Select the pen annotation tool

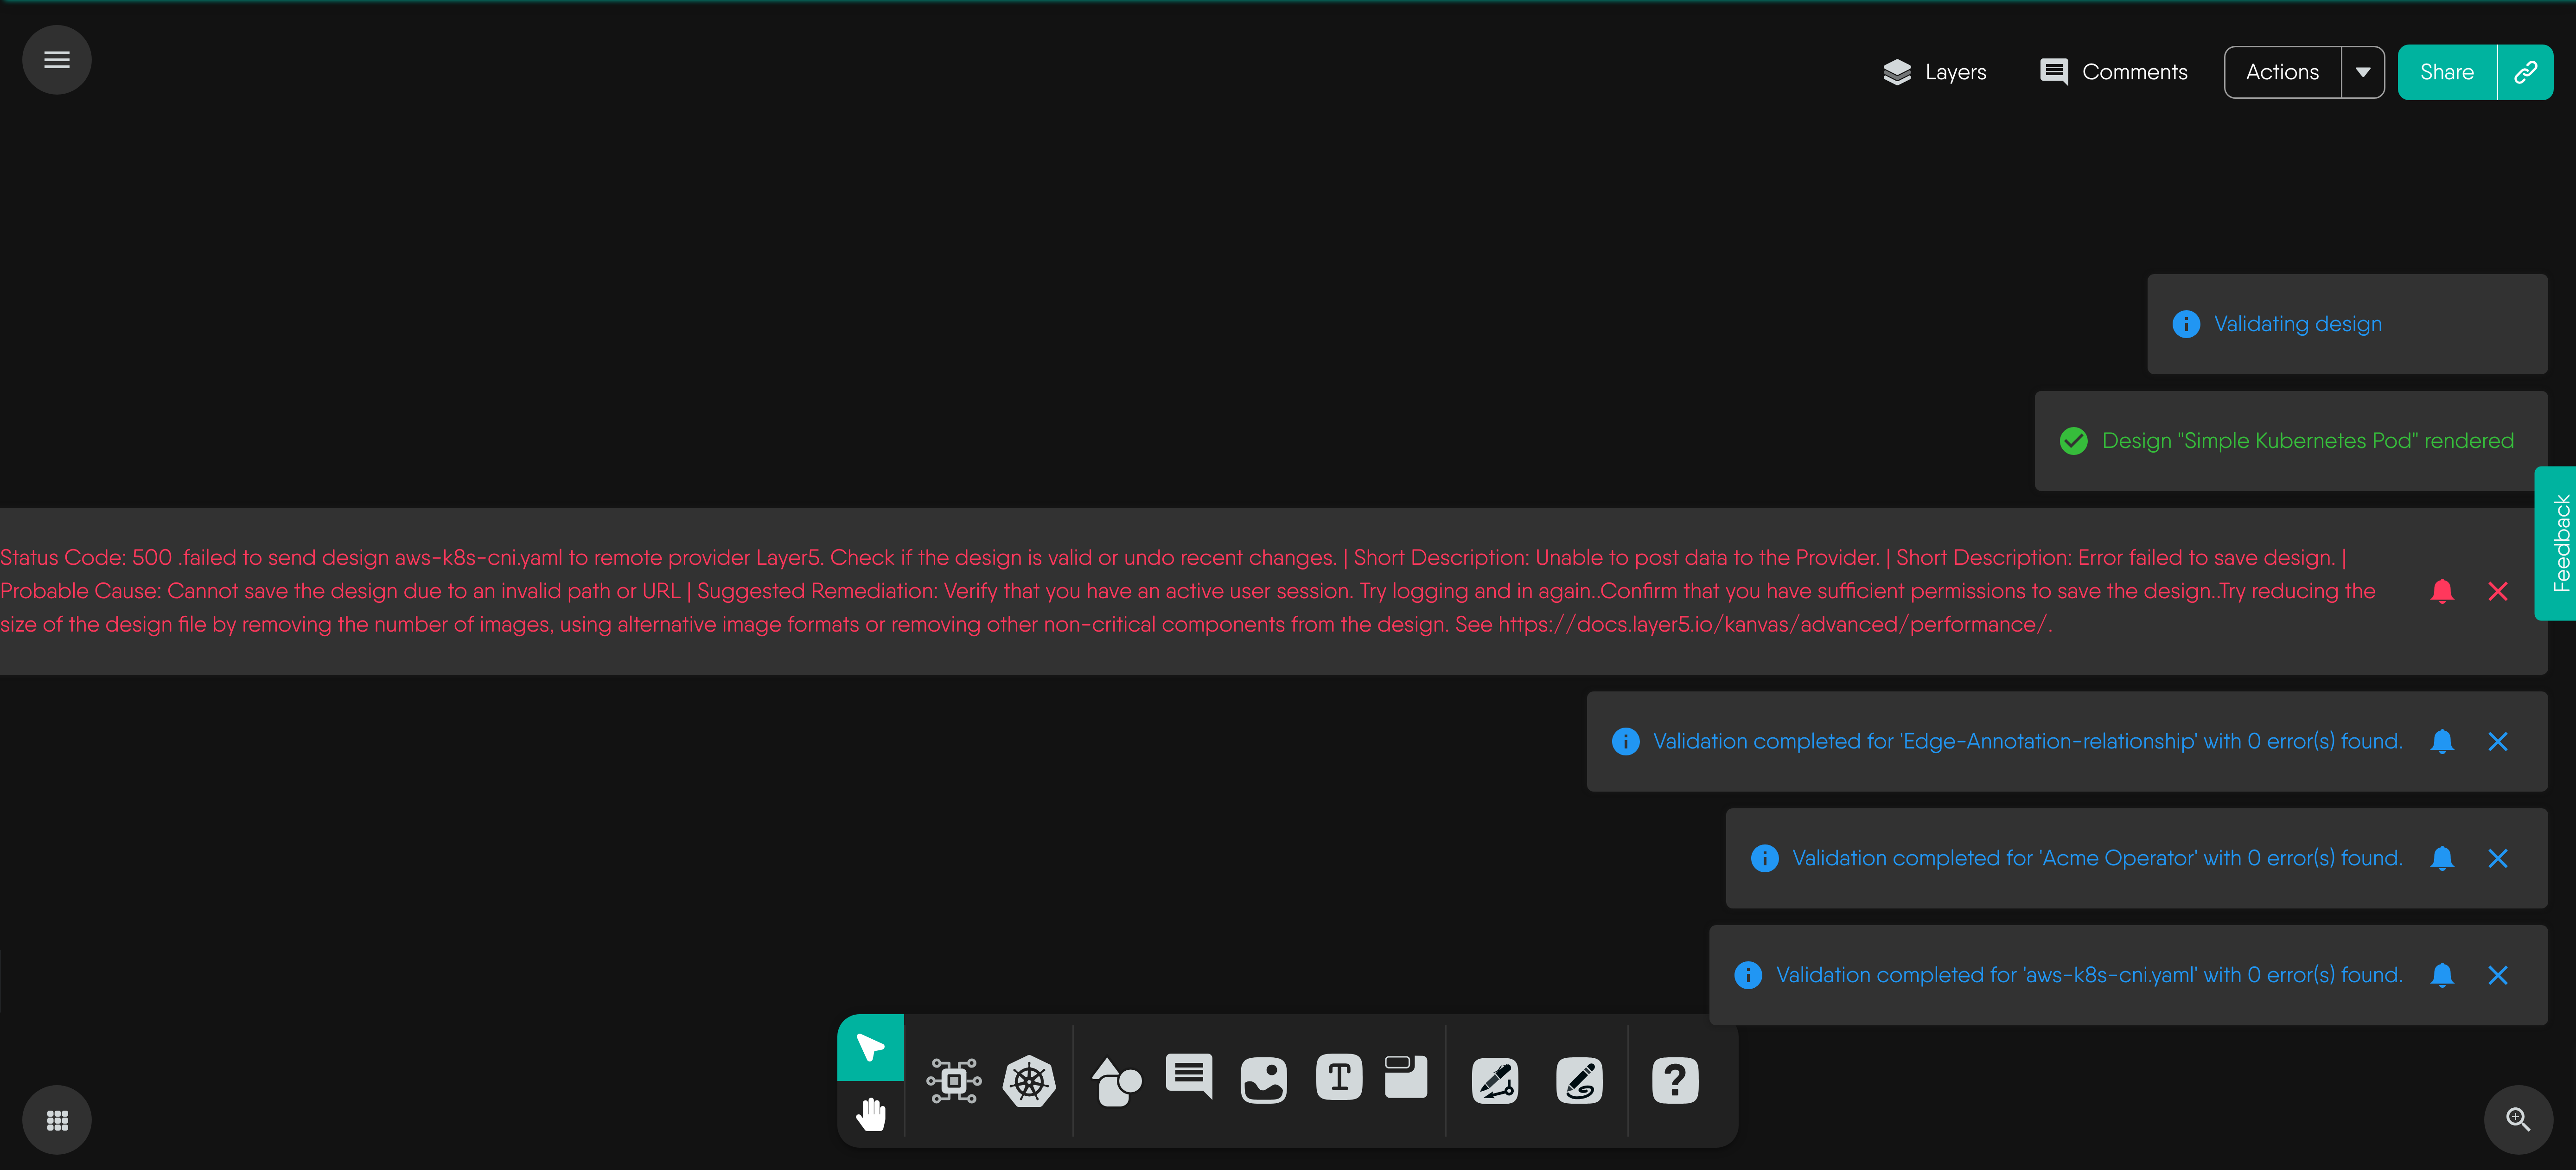[1495, 1081]
